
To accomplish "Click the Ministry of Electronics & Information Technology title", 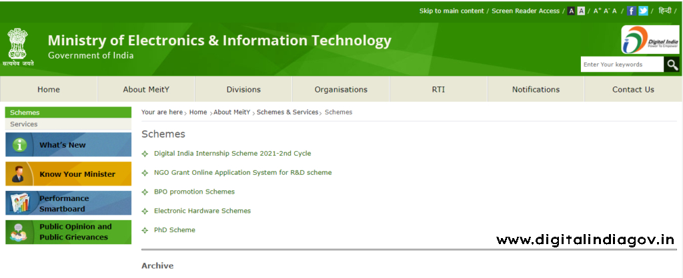I will click(219, 41).
